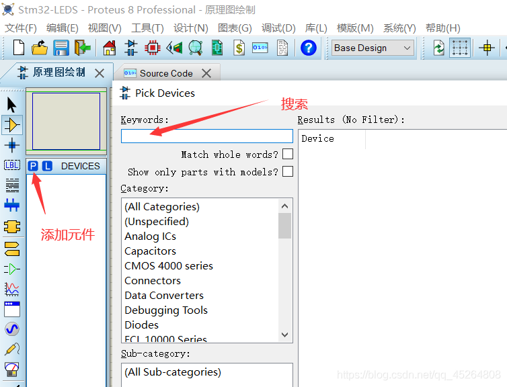
Task: Open 视图(V) menu
Action: [104, 28]
